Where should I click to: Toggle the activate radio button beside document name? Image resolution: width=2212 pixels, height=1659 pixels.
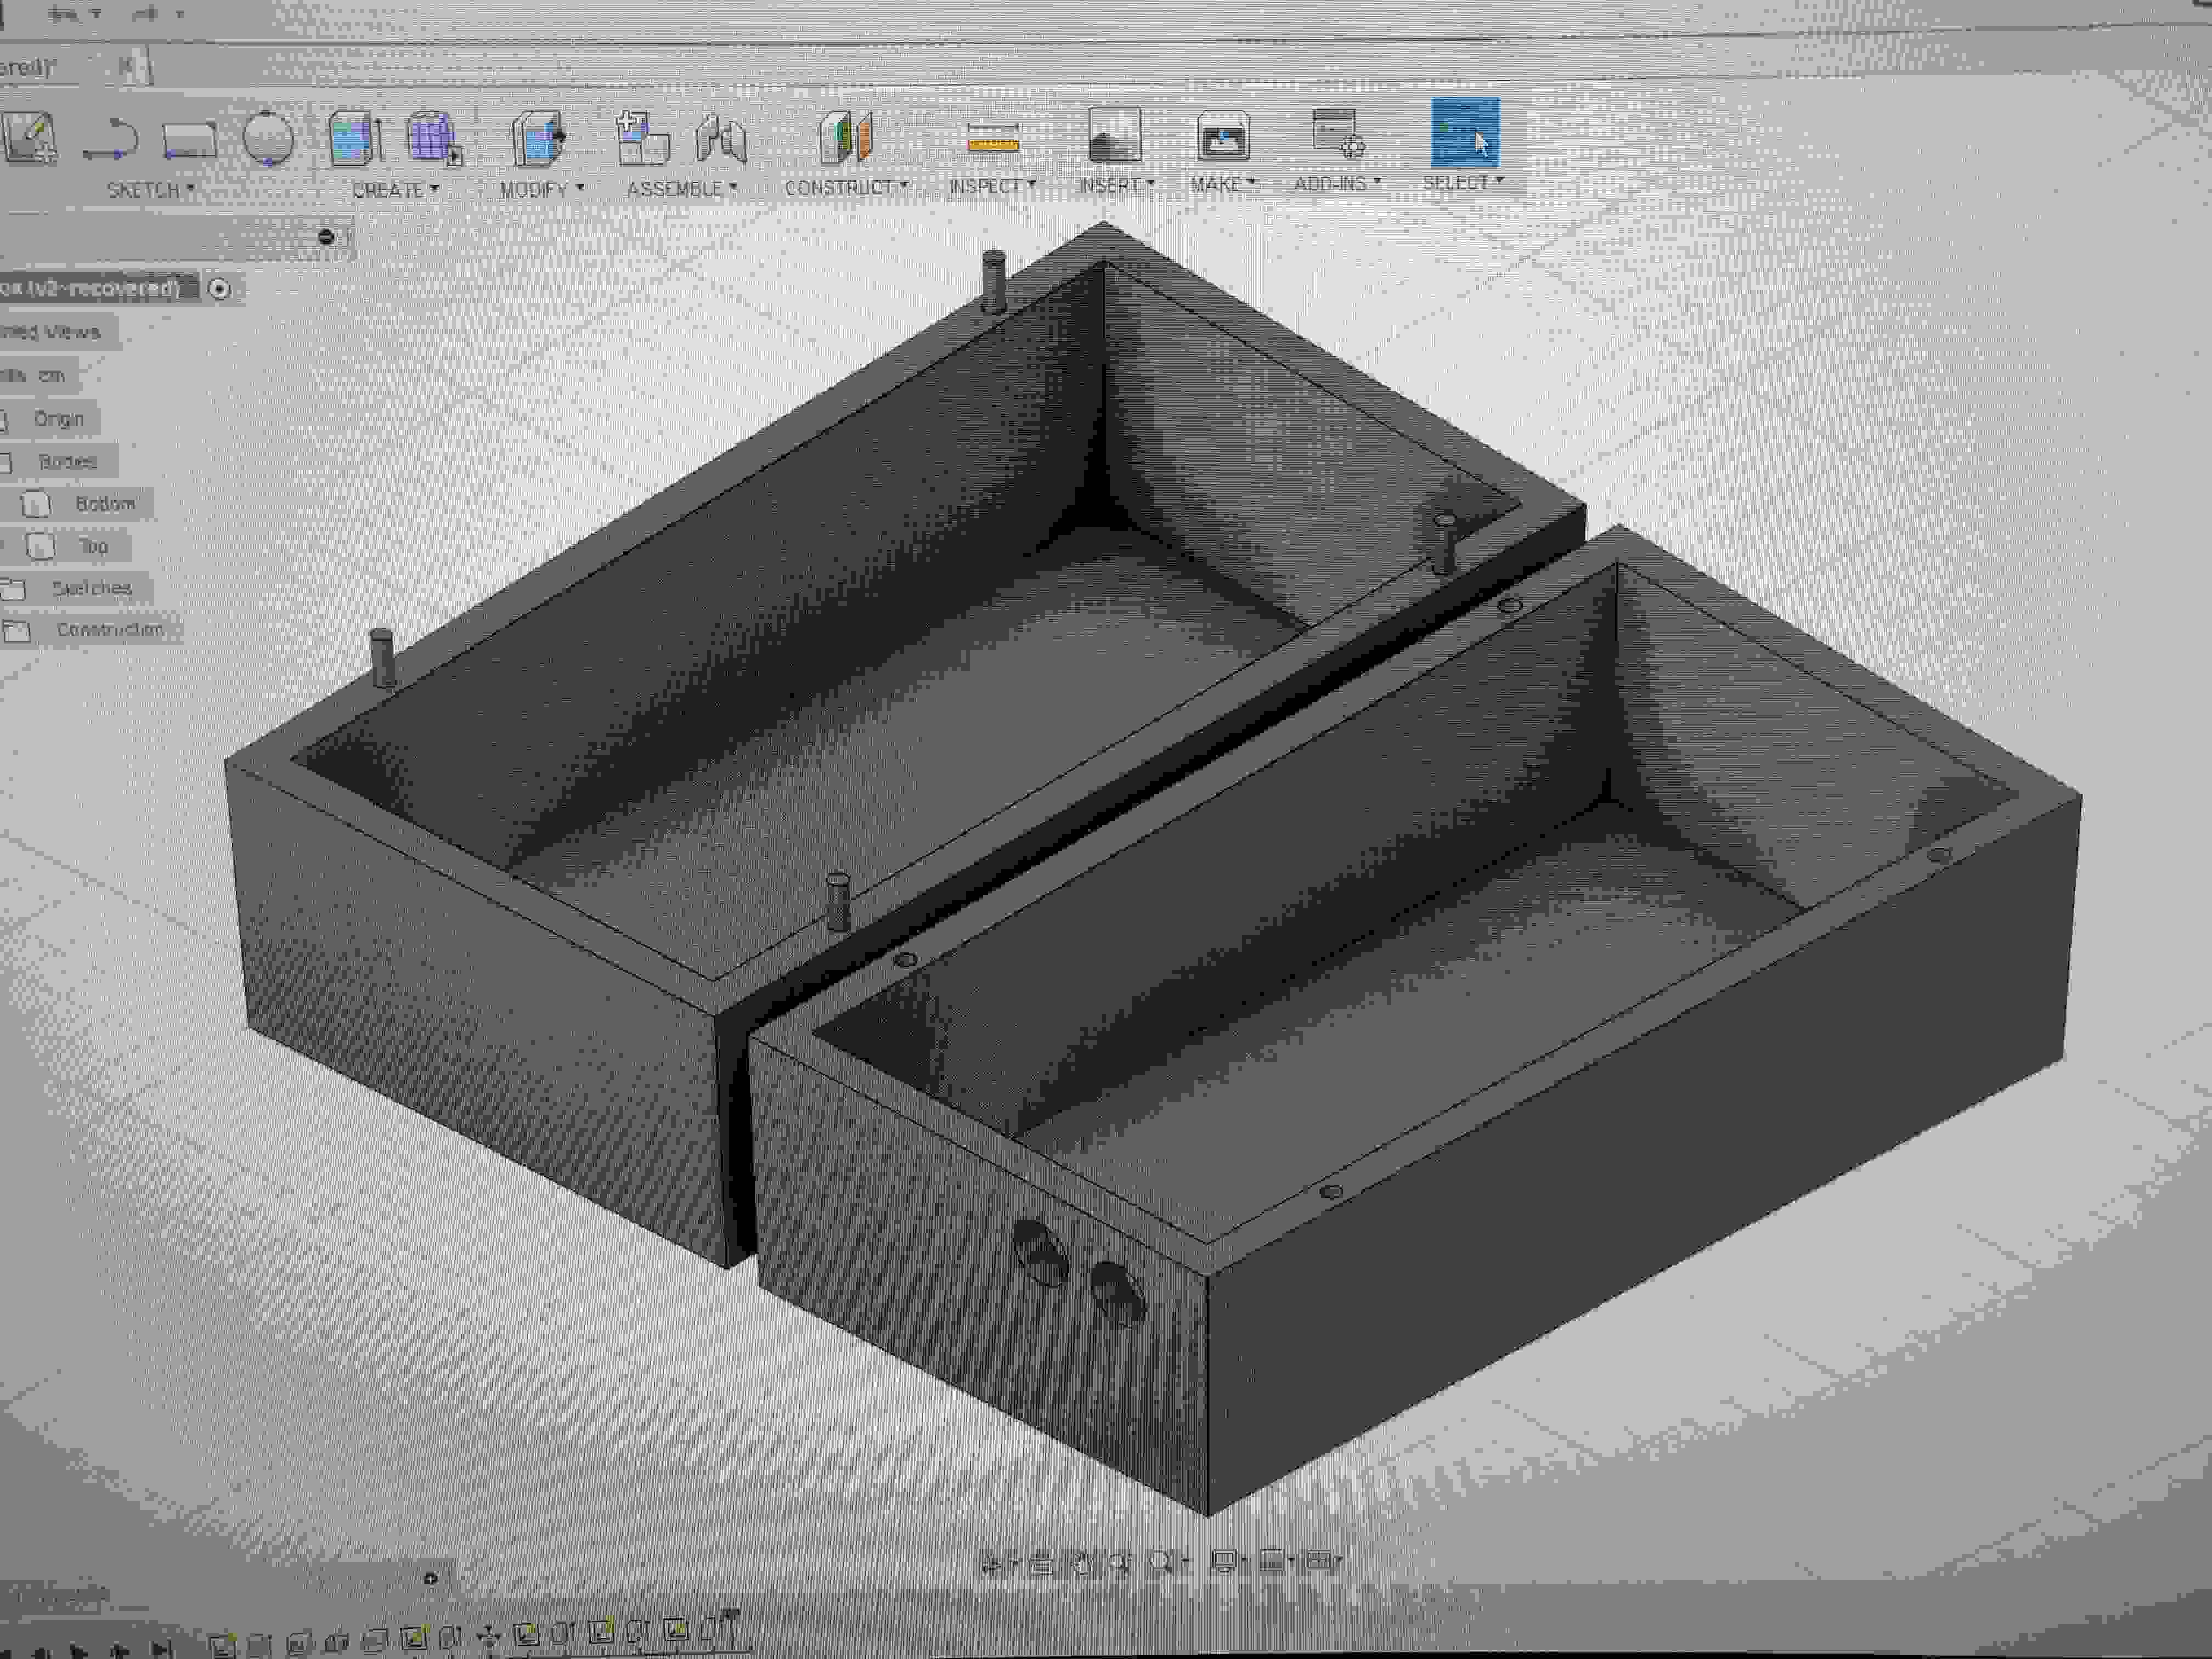(x=219, y=289)
